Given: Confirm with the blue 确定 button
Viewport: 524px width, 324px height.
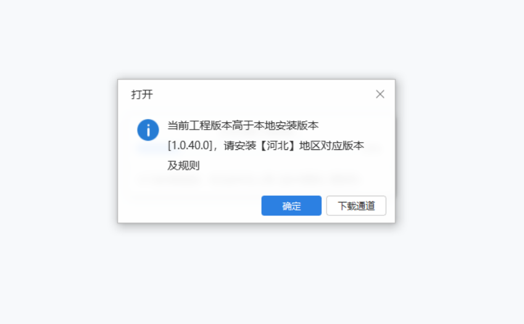Looking at the screenshot, I should tap(291, 206).
